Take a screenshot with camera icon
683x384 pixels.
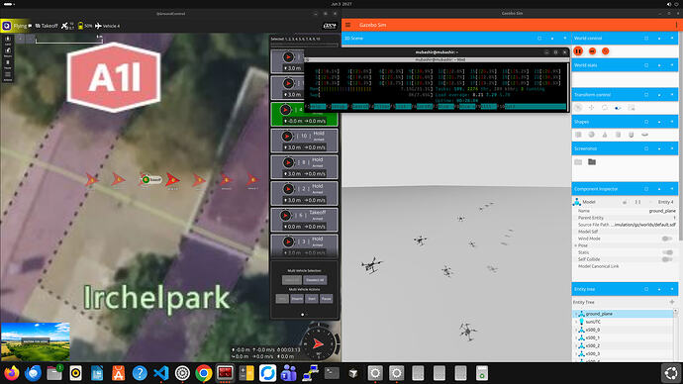click(x=578, y=162)
